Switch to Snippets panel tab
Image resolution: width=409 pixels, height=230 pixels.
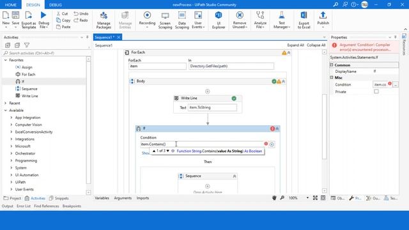(x=59, y=198)
